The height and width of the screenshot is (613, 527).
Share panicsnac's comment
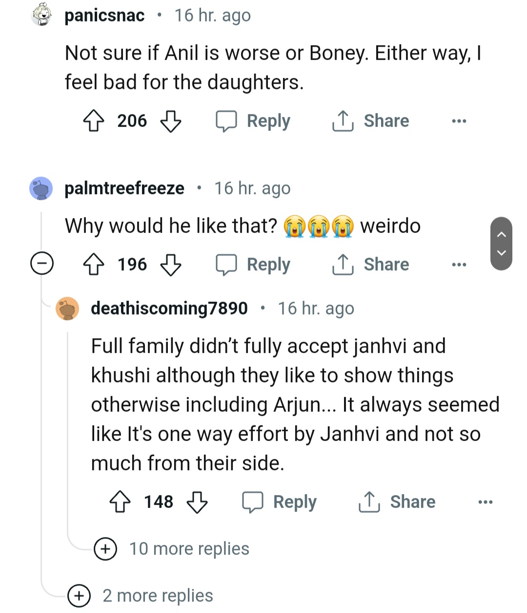(x=371, y=121)
